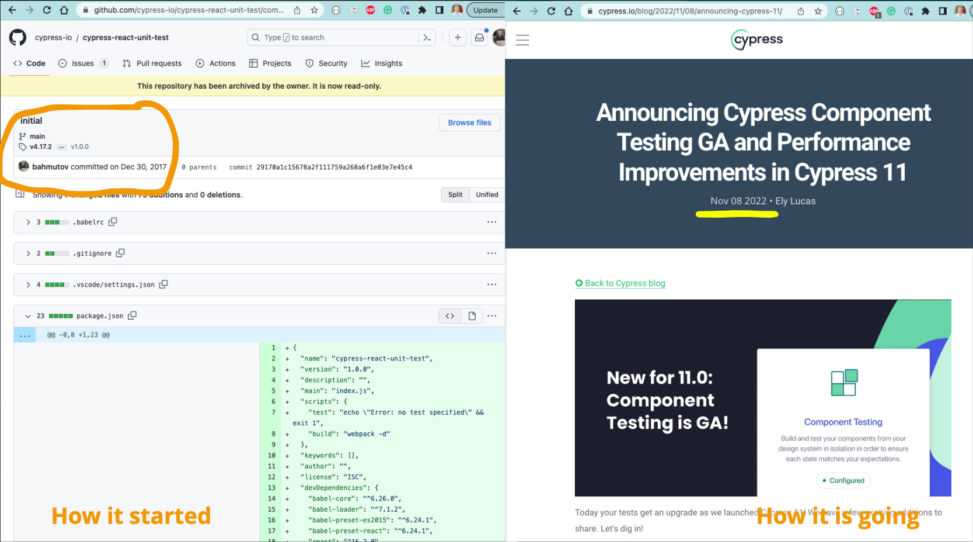The width and height of the screenshot is (973, 542).
Task: Open the Grammarly extension in GitHub window
Action: 388,10
